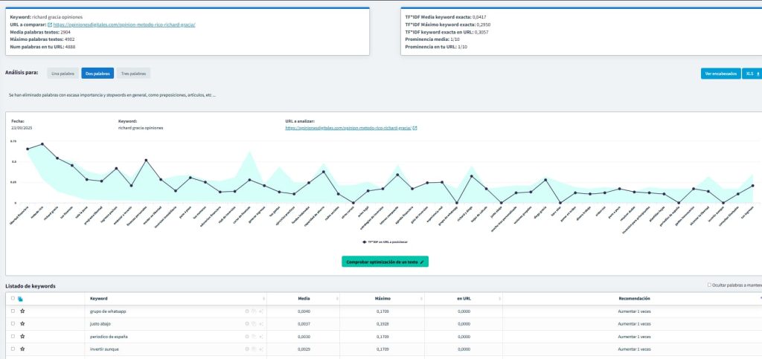Sort table by Media column arrow
This screenshot has height=359, width=762.
click(337, 299)
